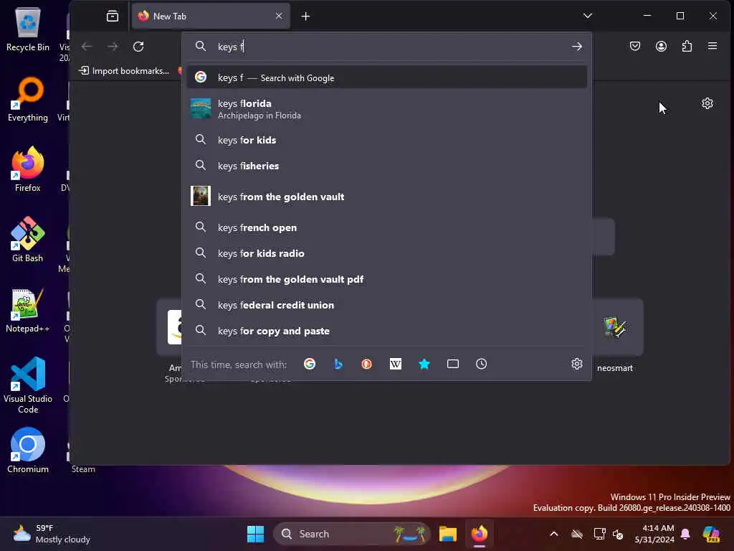The width and height of the screenshot is (734, 551).
Task: Click the Firefox taskbar icon
Action: (x=480, y=534)
